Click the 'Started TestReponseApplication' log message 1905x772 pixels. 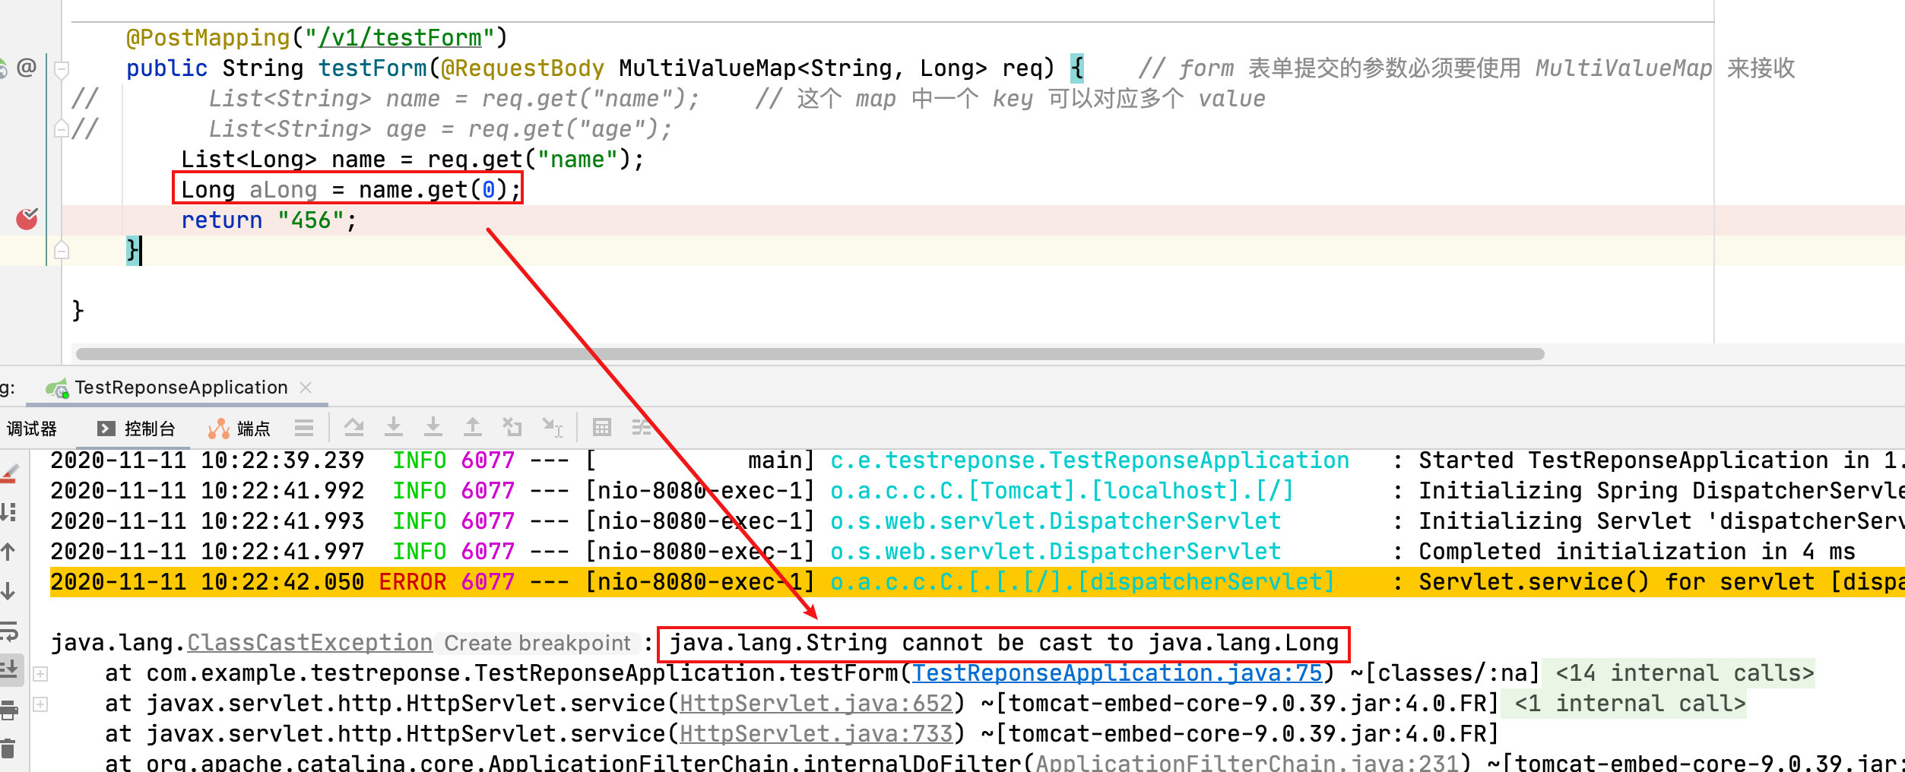coord(1662,460)
